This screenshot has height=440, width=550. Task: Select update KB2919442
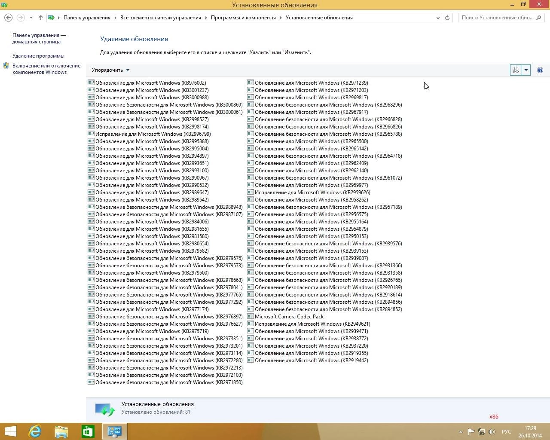click(308, 361)
